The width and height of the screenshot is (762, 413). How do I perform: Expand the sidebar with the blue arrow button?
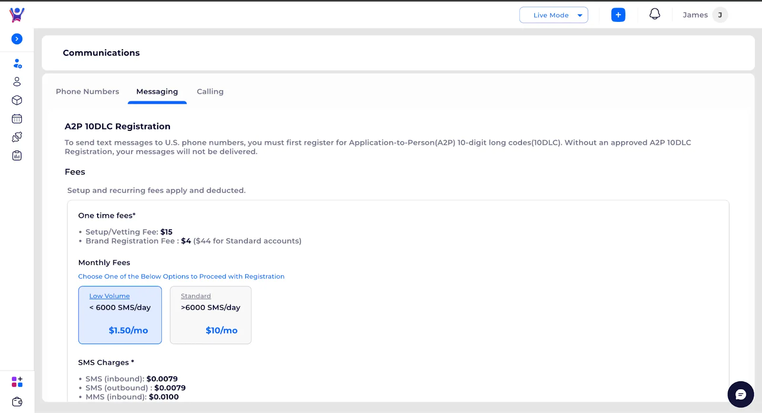tap(17, 39)
